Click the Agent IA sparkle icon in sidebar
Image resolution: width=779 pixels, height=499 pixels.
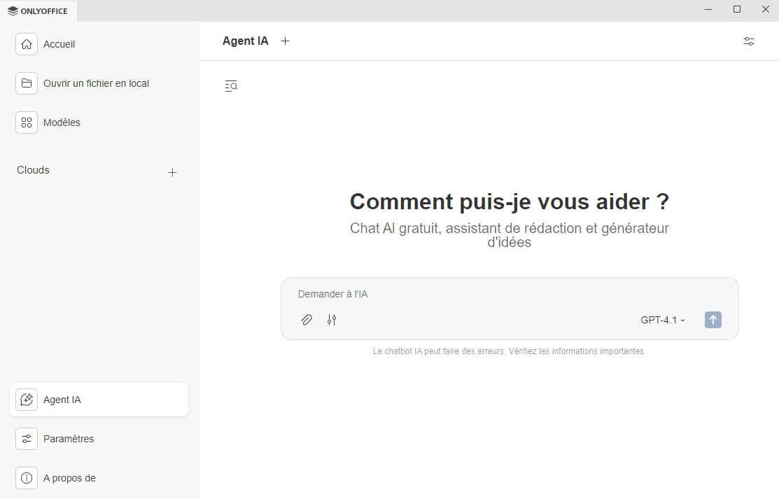tap(26, 399)
